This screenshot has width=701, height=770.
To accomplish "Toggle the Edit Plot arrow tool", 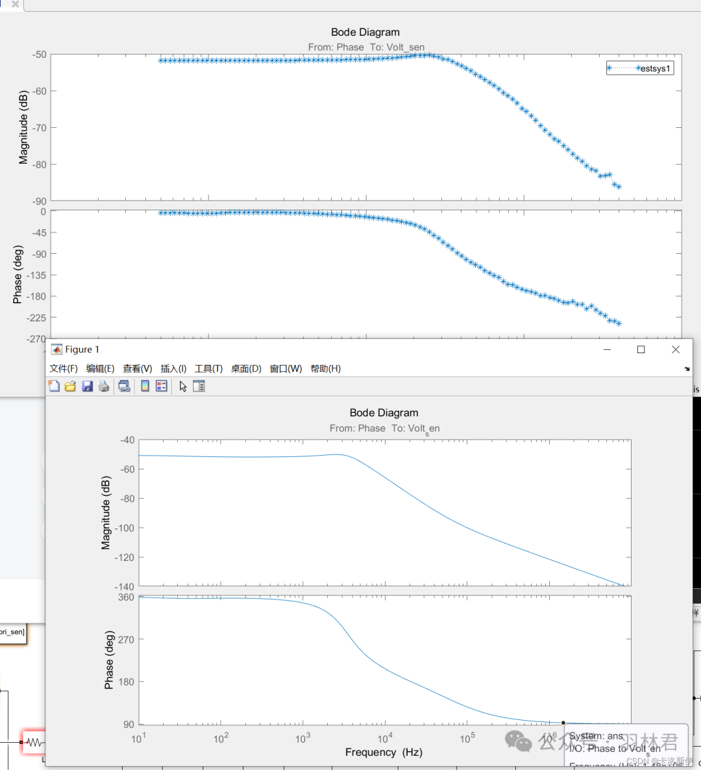I will tap(182, 386).
